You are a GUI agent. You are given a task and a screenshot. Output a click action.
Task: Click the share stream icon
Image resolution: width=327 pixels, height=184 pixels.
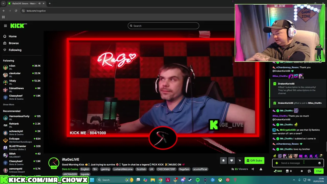pos(253,169)
